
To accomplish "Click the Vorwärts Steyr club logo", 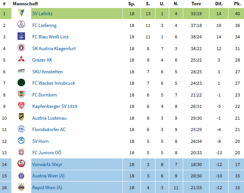I will point(21,164).
